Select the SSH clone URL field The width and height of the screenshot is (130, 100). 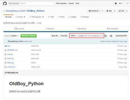pos(90,36)
